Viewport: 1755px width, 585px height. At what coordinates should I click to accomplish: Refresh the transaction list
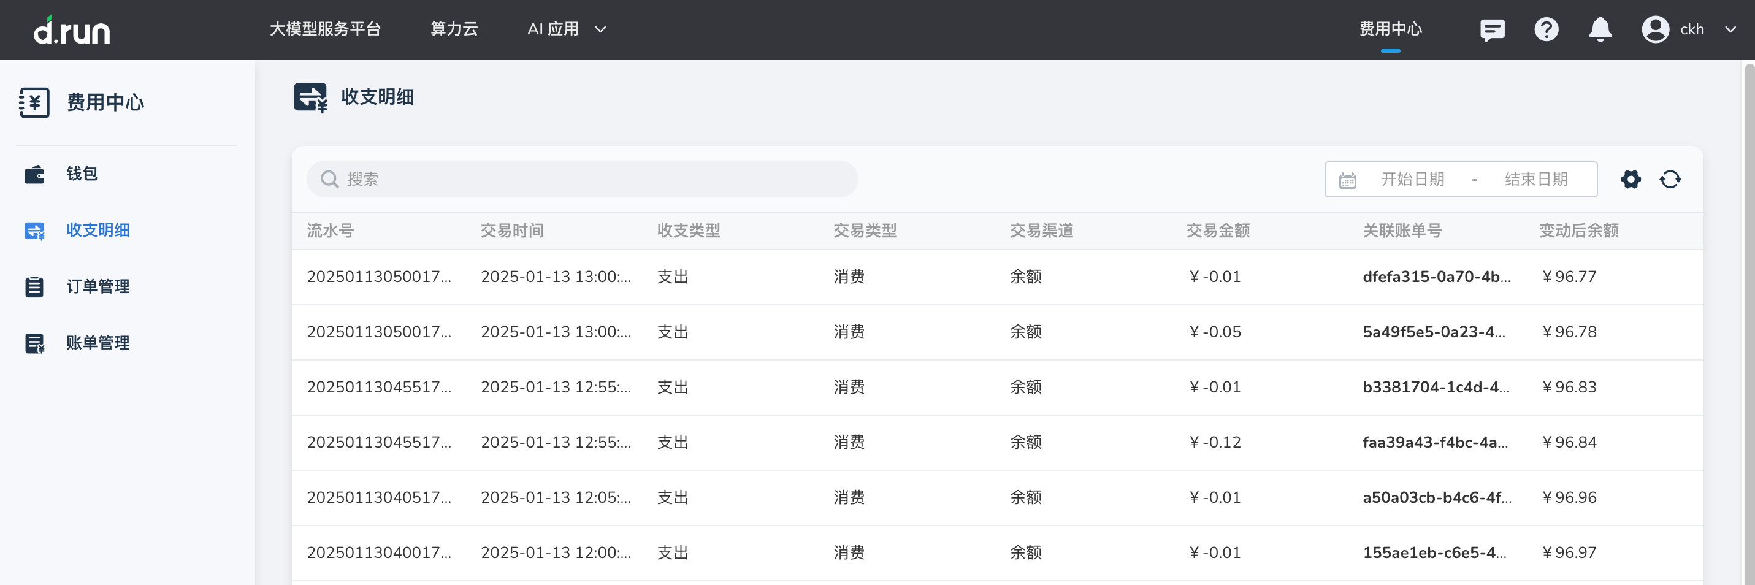[1670, 179]
